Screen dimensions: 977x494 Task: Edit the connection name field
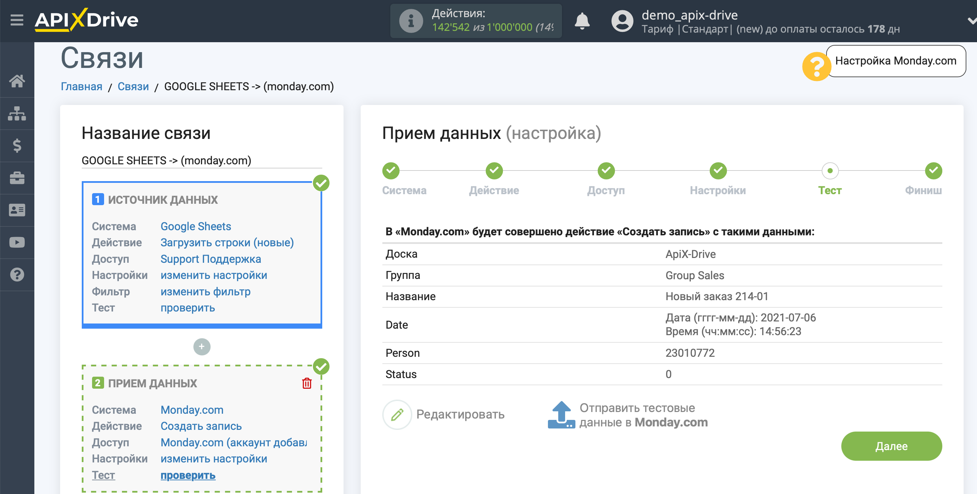202,160
